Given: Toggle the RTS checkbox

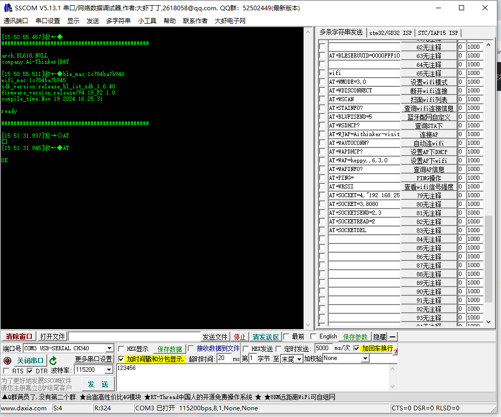Looking at the screenshot, I should pos(7,370).
